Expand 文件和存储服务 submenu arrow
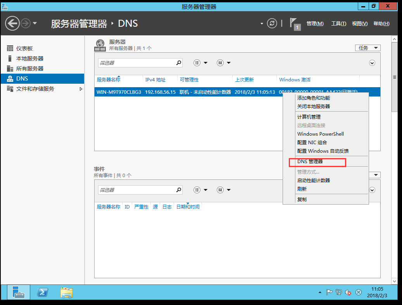Image resolution: width=402 pixels, height=305 pixels. 81,89
